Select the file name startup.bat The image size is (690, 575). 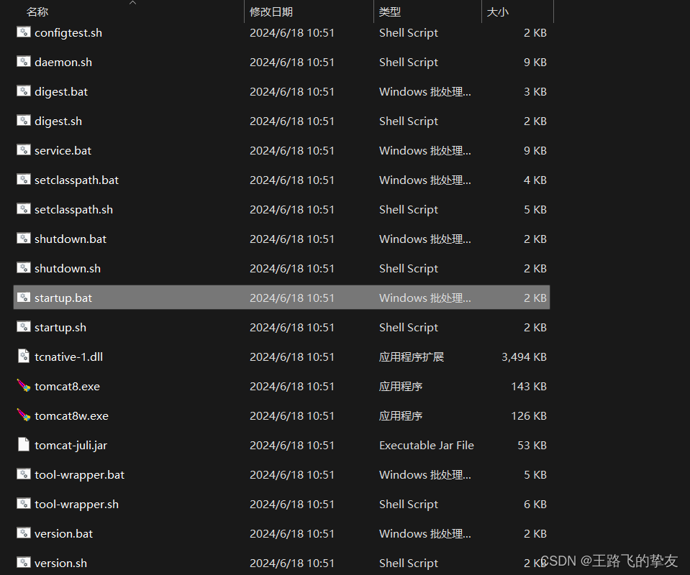63,298
